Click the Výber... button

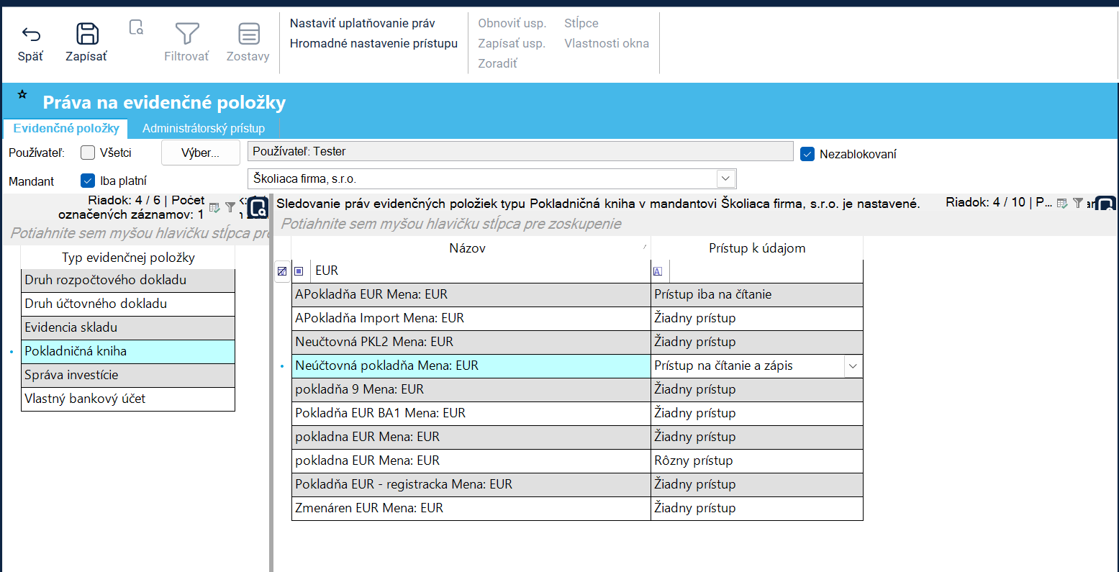point(200,153)
